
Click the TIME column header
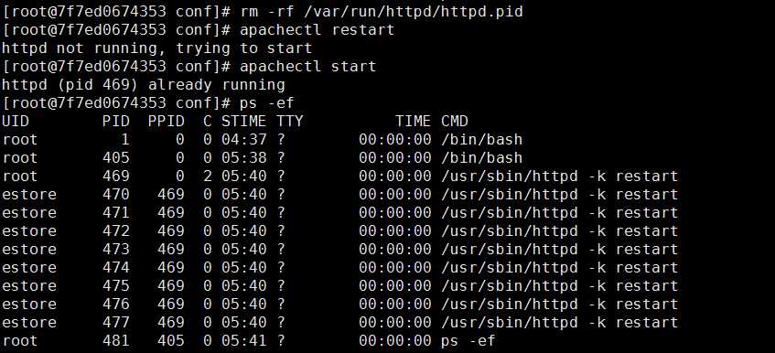pos(414,121)
